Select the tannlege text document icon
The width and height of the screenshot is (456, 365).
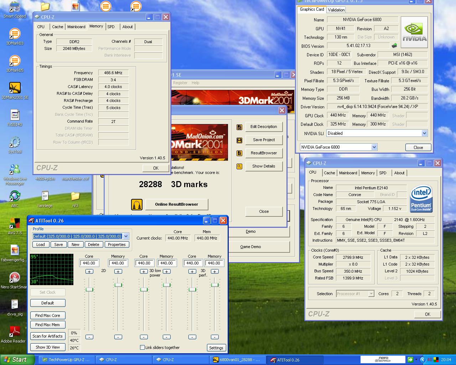click(x=45, y=199)
